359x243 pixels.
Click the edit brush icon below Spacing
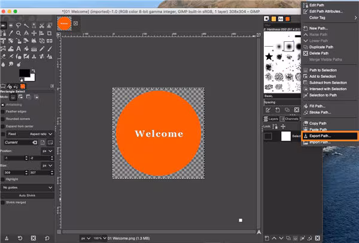click(x=268, y=110)
